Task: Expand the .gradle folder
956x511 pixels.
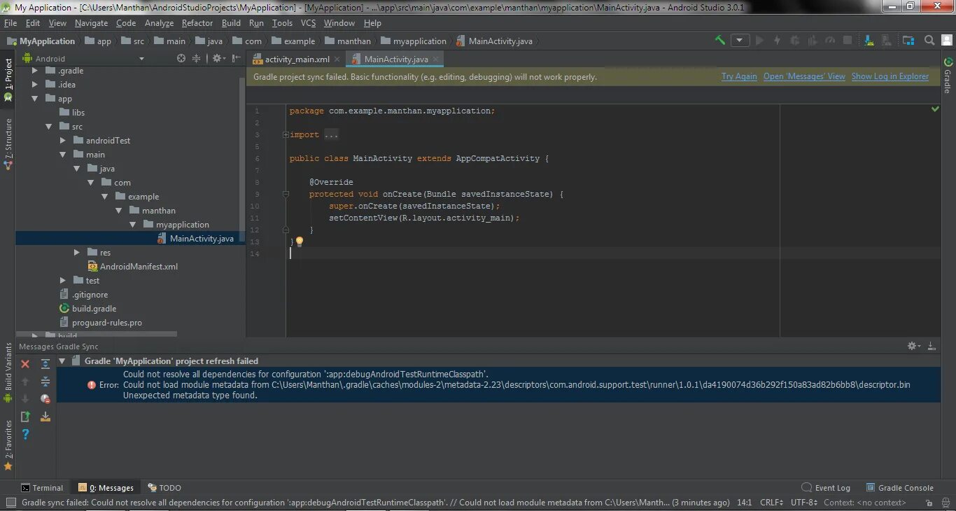Action: point(35,71)
